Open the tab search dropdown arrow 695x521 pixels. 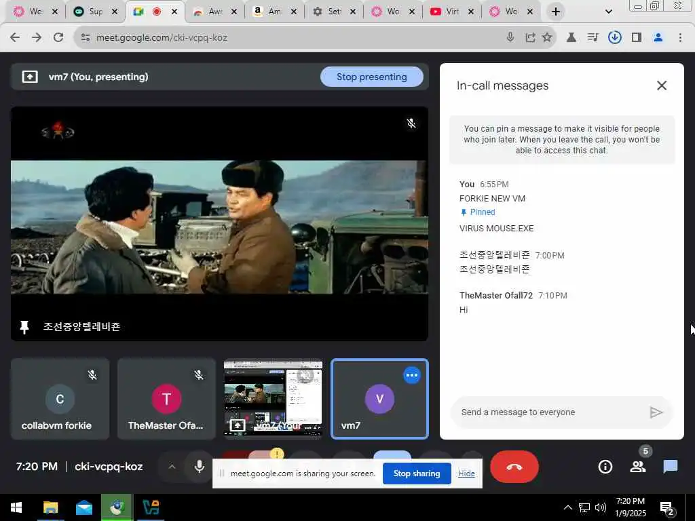pos(609,12)
